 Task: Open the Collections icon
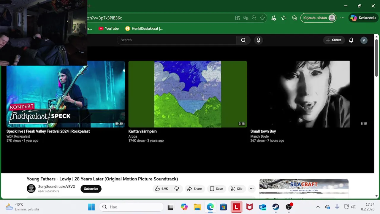[294, 18]
